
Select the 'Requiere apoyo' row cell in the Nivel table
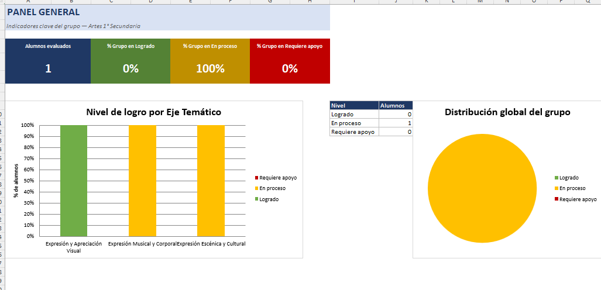(354, 132)
